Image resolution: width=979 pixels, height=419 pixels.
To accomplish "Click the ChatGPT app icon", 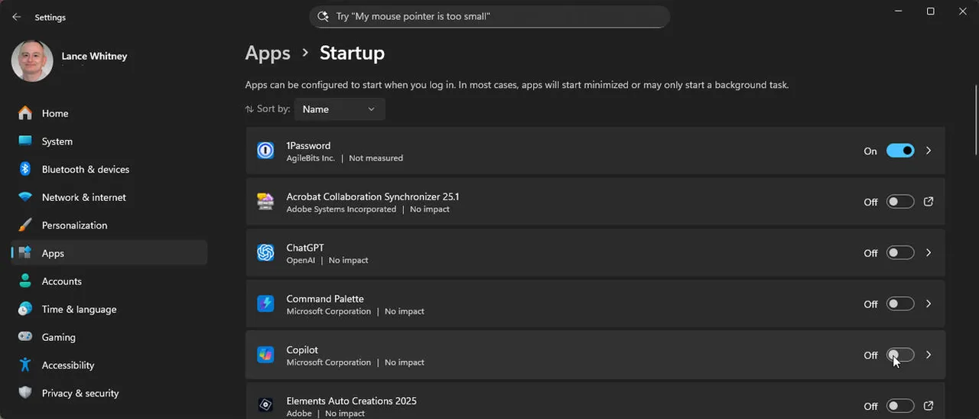I will pyautogui.click(x=265, y=253).
